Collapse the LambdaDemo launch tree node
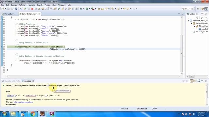Screen dimensions: 209x117 (x=188, y=21)
